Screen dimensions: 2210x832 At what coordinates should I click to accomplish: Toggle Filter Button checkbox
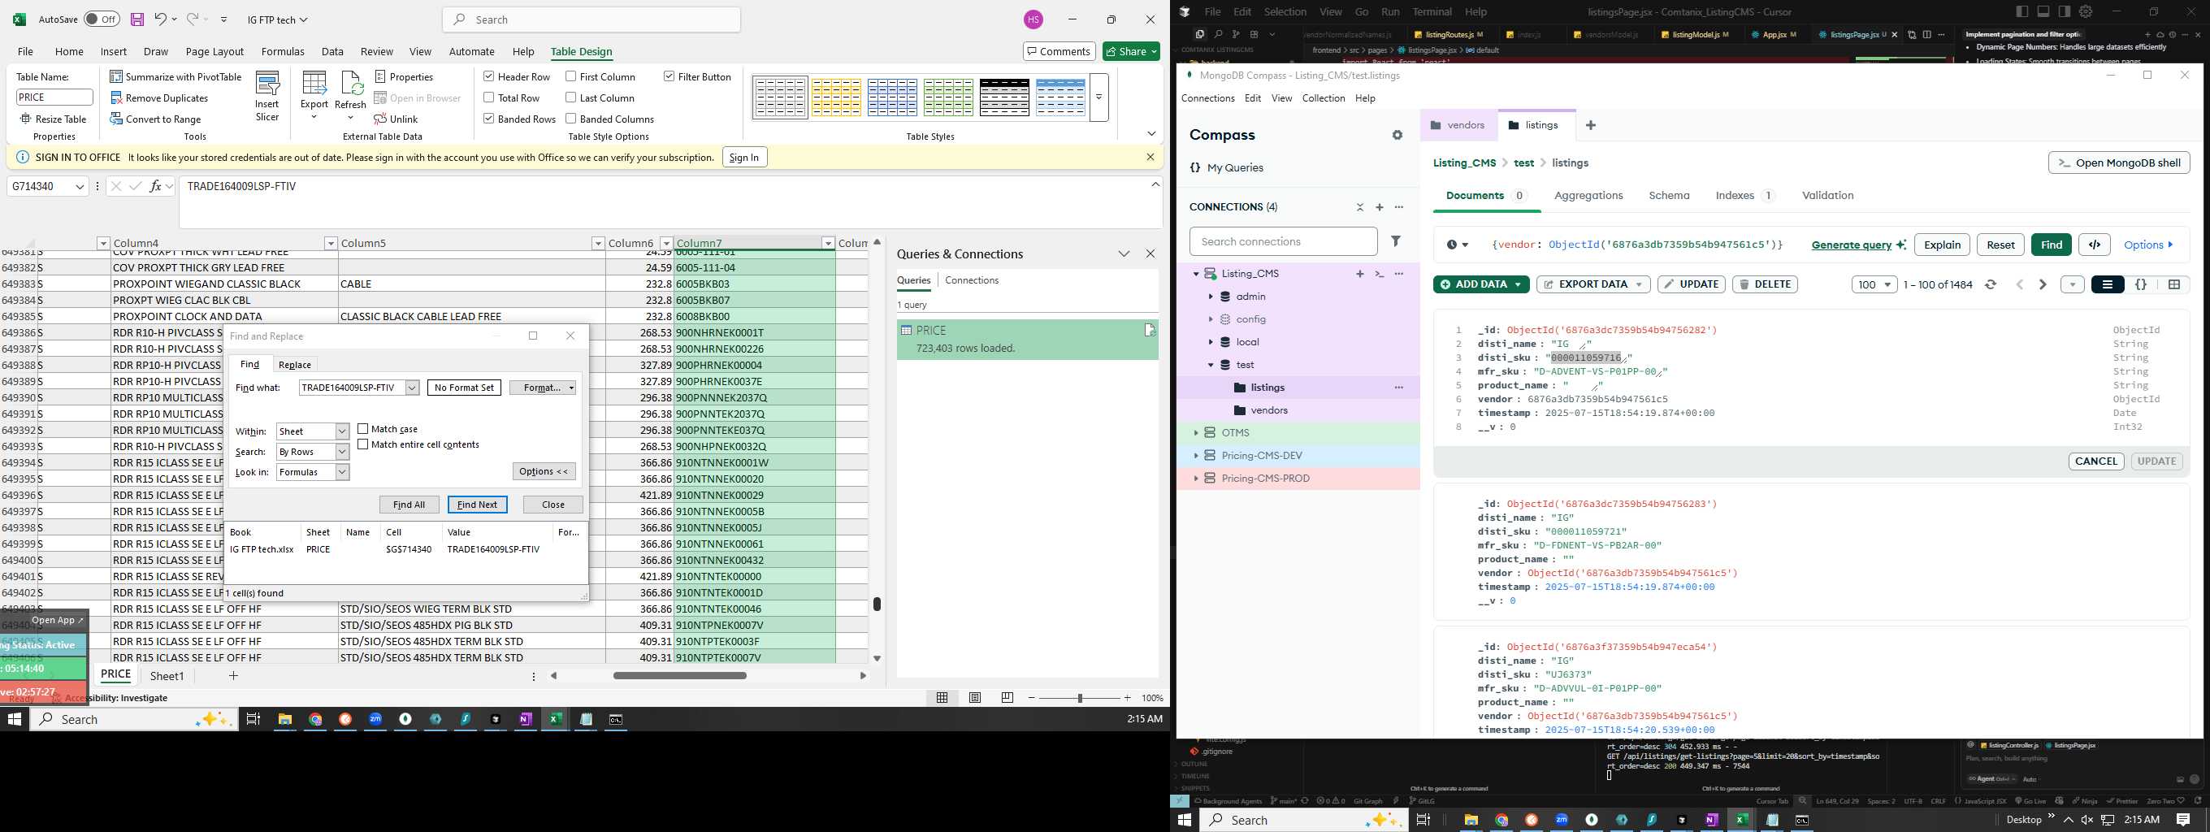point(669,76)
